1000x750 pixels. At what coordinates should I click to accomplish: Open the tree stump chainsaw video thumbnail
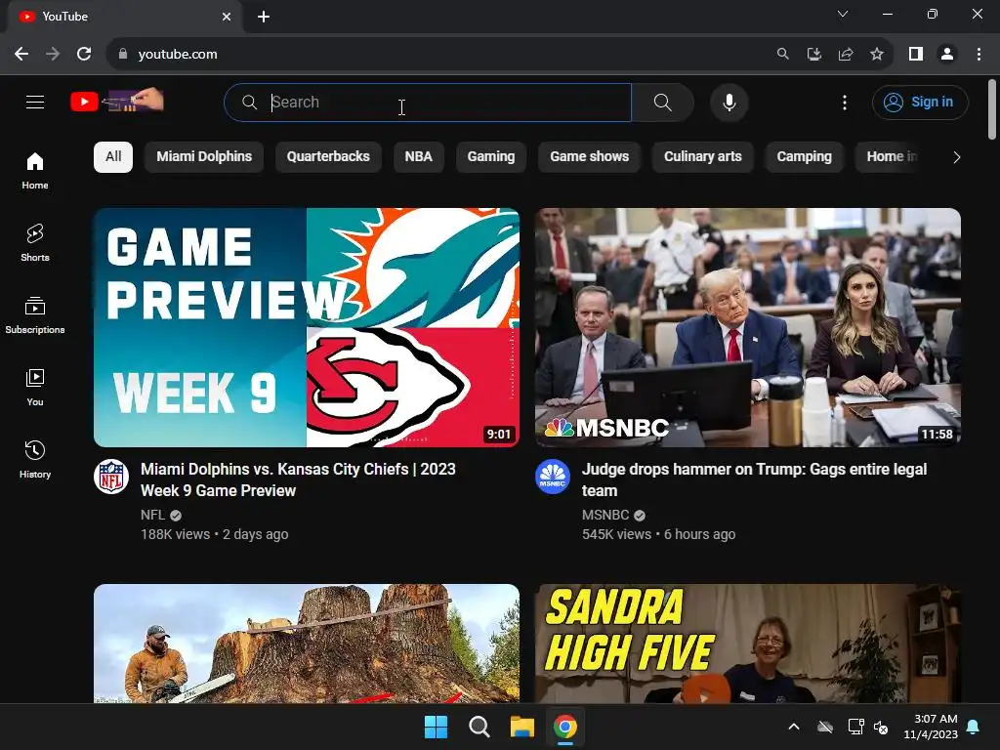(x=307, y=643)
